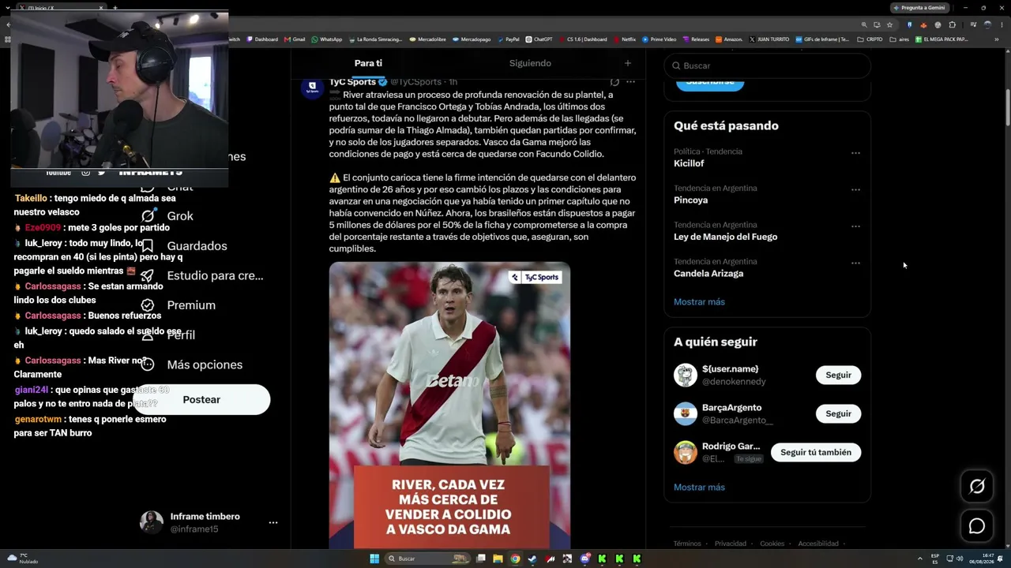
Task: Open options for Ley de Manejo del Fuego
Action: click(855, 226)
